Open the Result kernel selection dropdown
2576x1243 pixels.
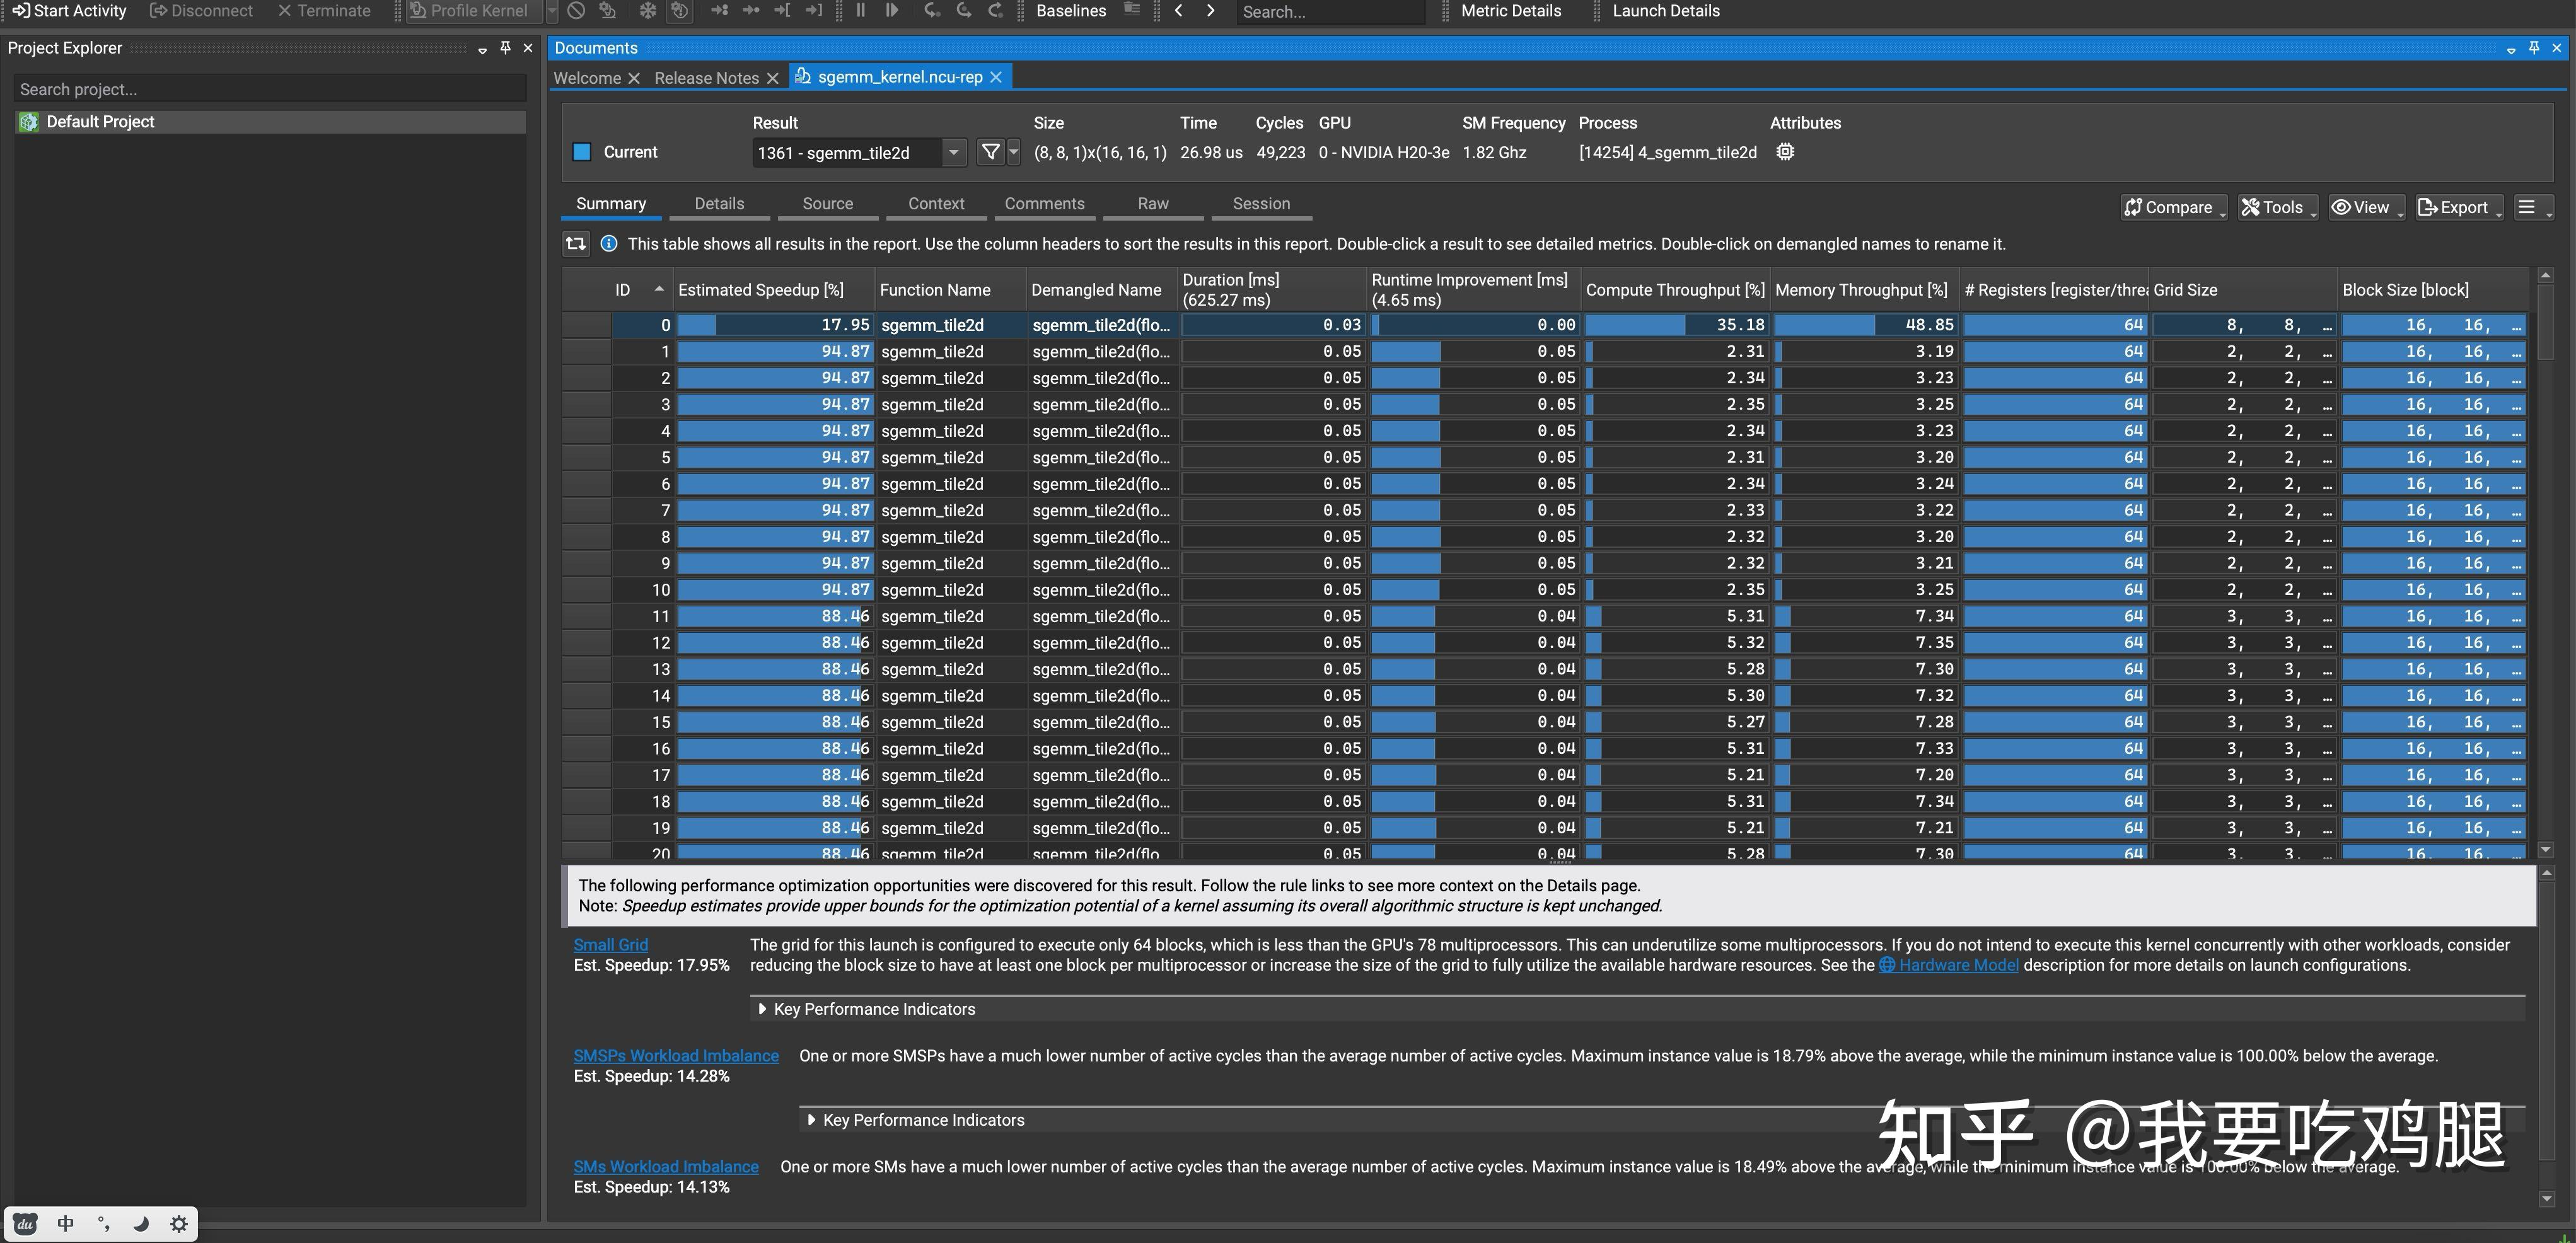pyautogui.click(x=953, y=152)
